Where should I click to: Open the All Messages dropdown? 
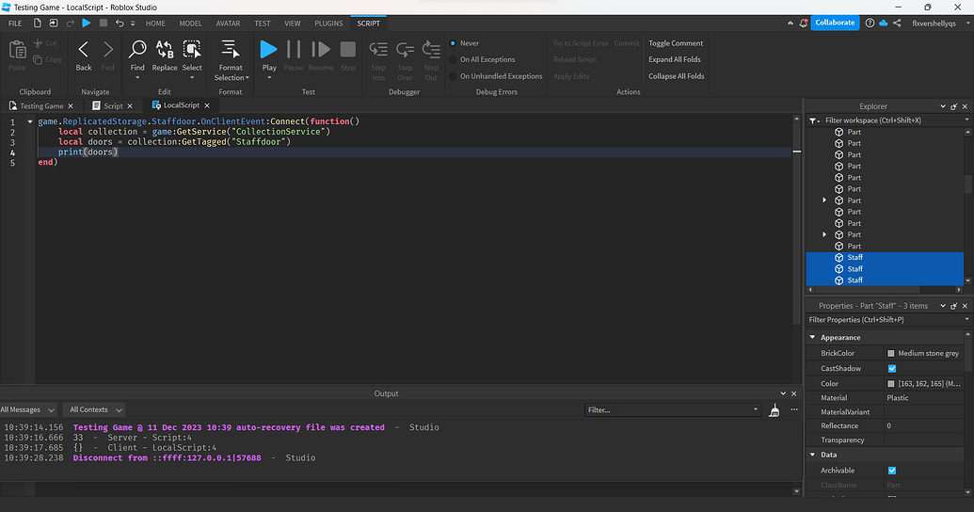point(28,410)
